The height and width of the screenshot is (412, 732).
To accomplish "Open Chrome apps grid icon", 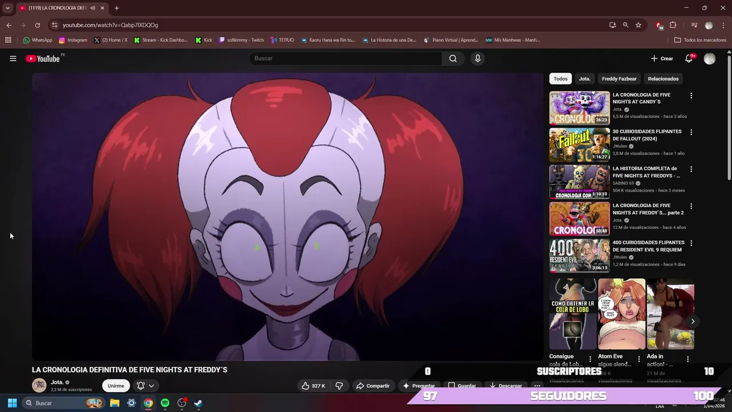I will [8, 40].
